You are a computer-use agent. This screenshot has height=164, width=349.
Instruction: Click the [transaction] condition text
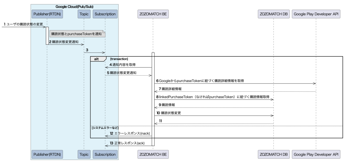(x=119, y=59)
